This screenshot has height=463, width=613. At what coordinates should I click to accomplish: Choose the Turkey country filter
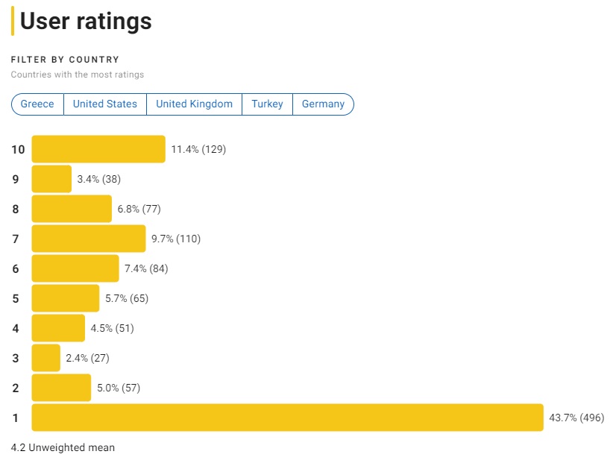pyautogui.click(x=267, y=104)
